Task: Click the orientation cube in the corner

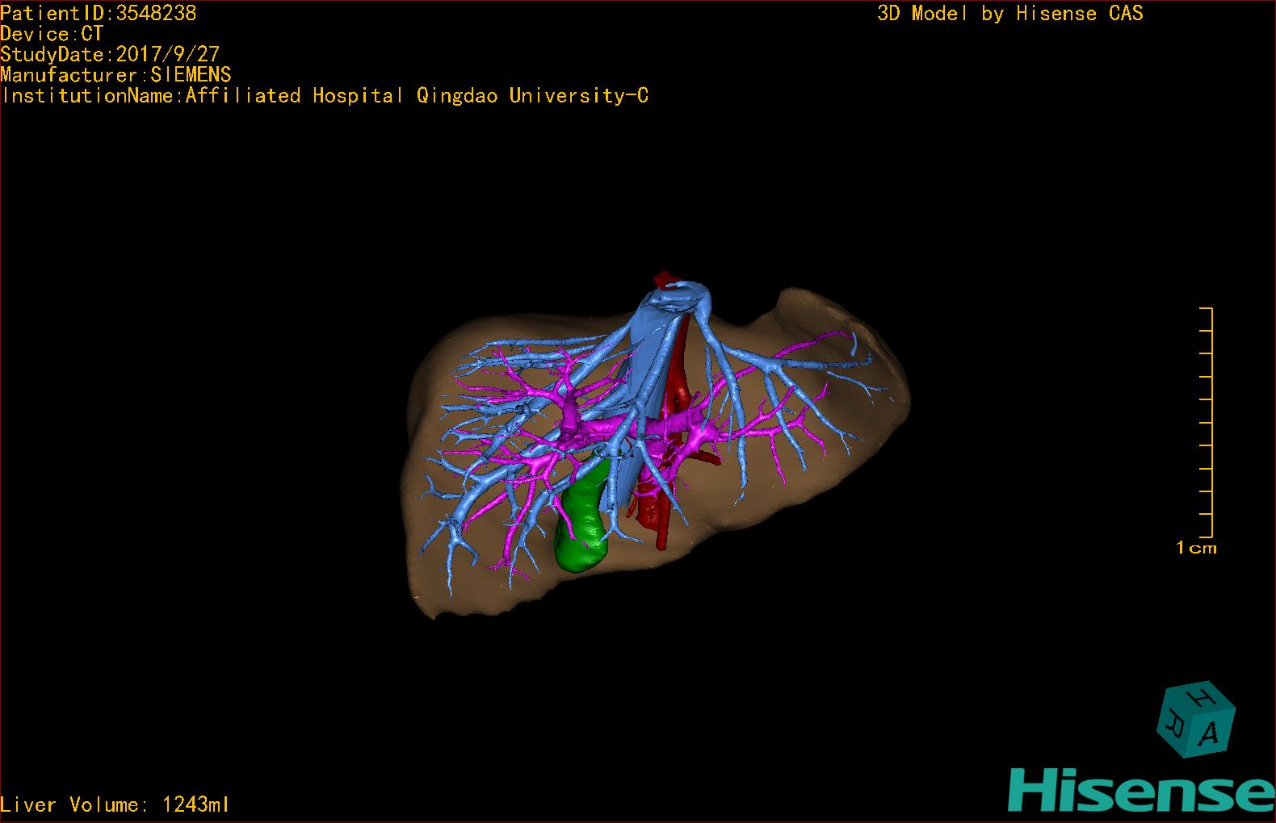Action: click(1196, 721)
